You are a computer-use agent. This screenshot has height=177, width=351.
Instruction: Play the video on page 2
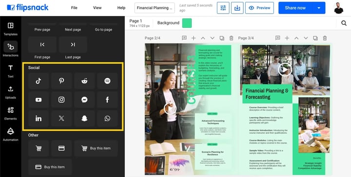[x=170, y=109]
